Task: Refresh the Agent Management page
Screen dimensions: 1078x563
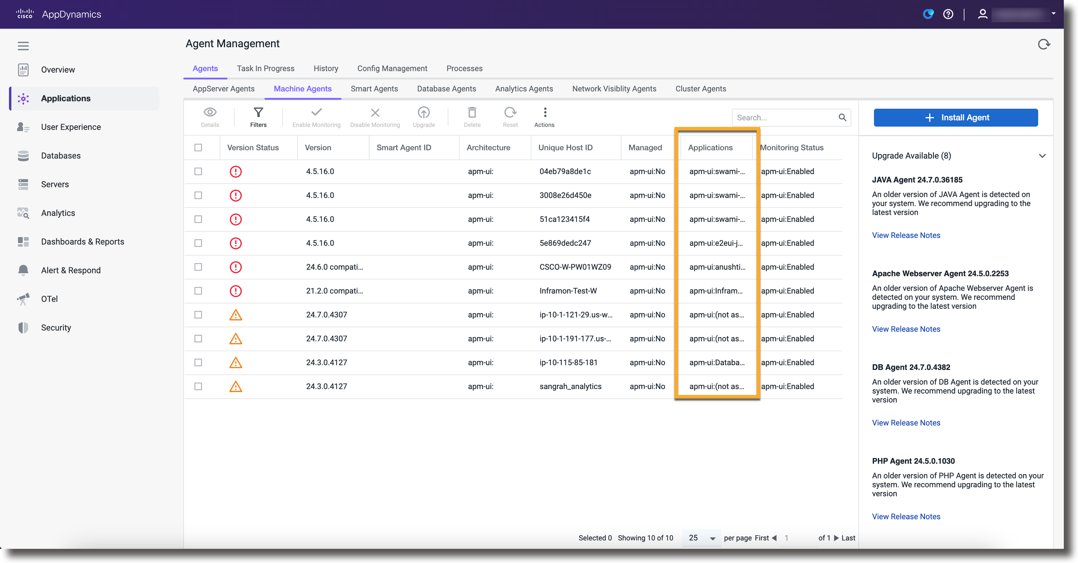Action: pyautogui.click(x=1044, y=44)
